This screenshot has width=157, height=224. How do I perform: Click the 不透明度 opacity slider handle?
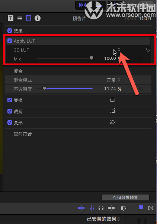[44, 88]
